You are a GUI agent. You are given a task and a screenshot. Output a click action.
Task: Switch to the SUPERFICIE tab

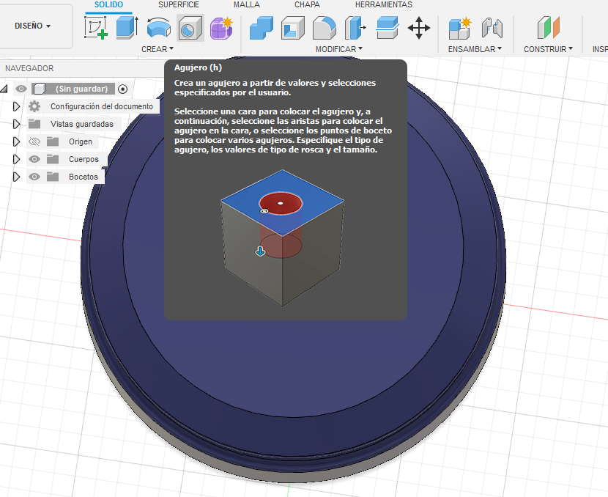(178, 4)
